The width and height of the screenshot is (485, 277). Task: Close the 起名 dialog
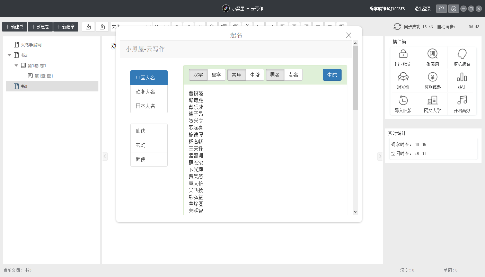pyautogui.click(x=349, y=35)
